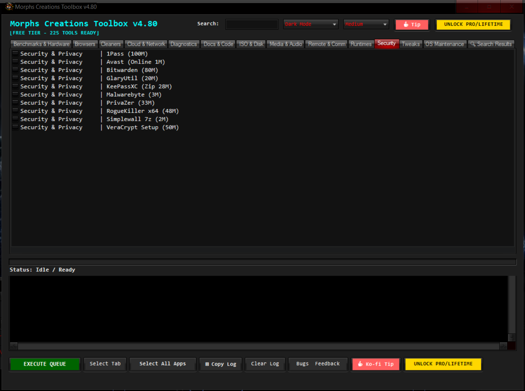This screenshot has height=391, width=525.
Task: Enable the Avast (Online 1M) checkbox
Action: tap(15, 62)
